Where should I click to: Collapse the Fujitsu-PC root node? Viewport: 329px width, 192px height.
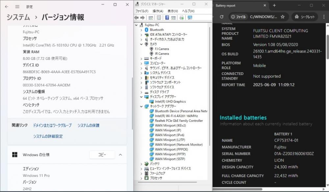tap(137, 25)
